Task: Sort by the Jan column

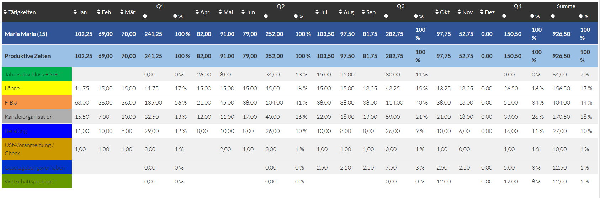Action: tap(80, 12)
